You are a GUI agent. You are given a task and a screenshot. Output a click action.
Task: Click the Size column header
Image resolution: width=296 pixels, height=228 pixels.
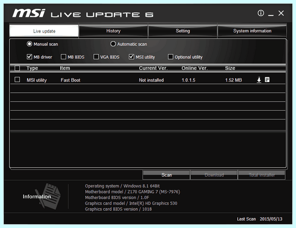point(230,68)
